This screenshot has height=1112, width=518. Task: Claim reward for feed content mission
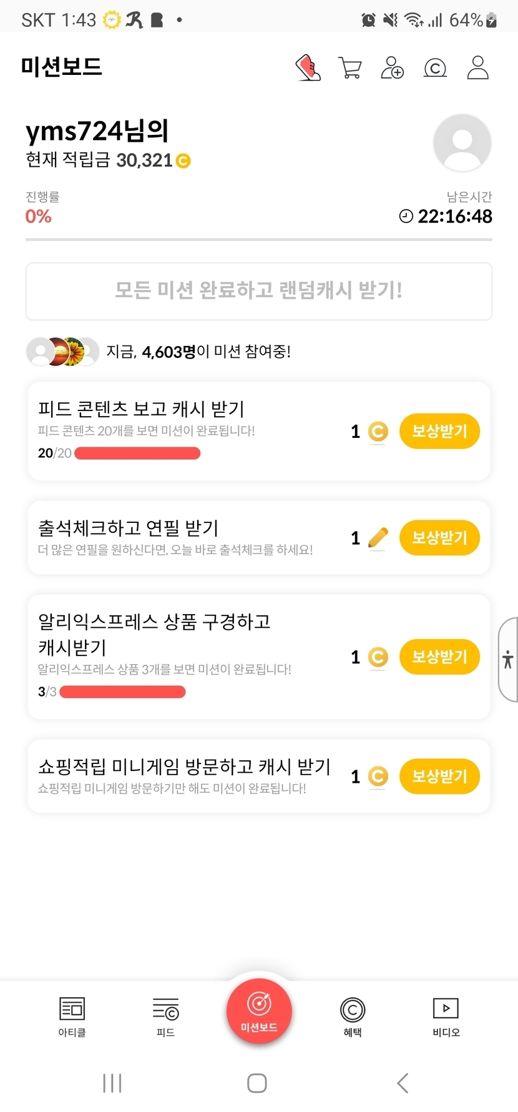coord(439,431)
